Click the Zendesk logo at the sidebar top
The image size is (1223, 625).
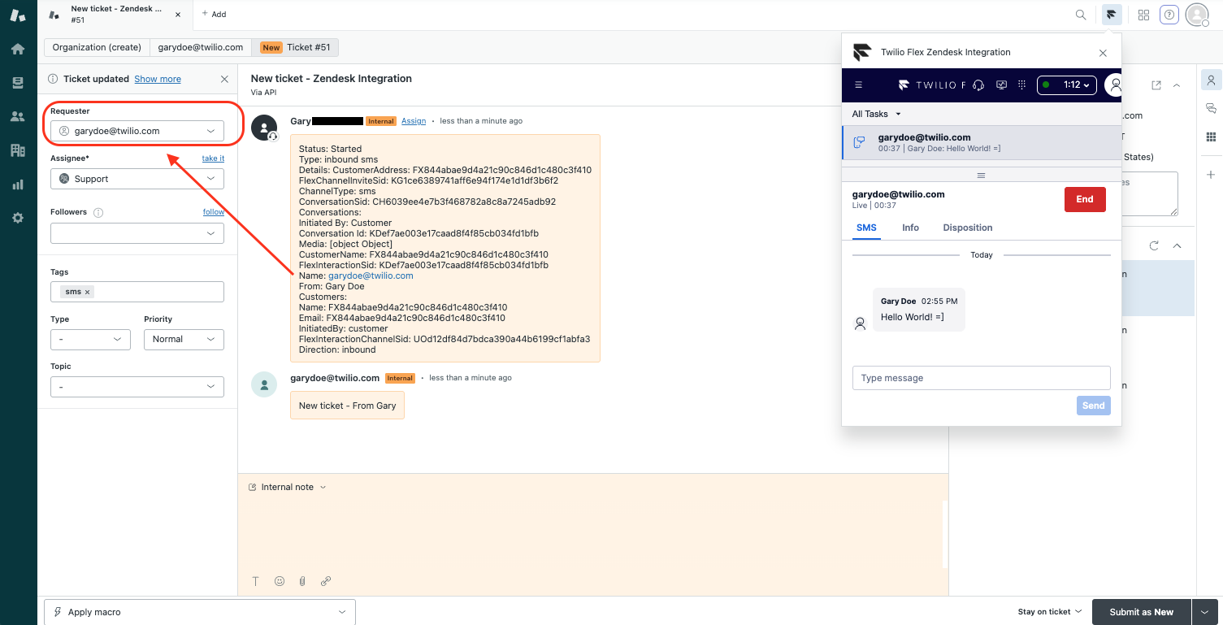pyautogui.click(x=18, y=15)
